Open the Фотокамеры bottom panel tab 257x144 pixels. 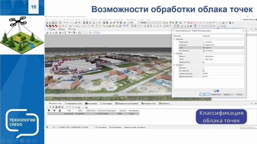91,104
